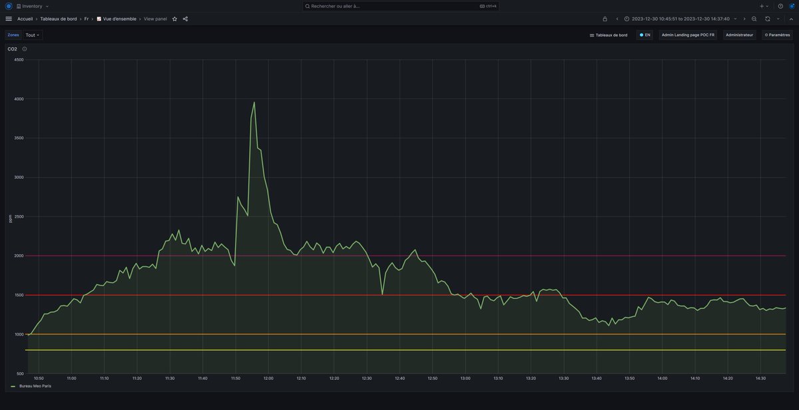Open the Tout filter dropdown
The width and height of the screenshot is (799, 410).
(x=31, y=35)
